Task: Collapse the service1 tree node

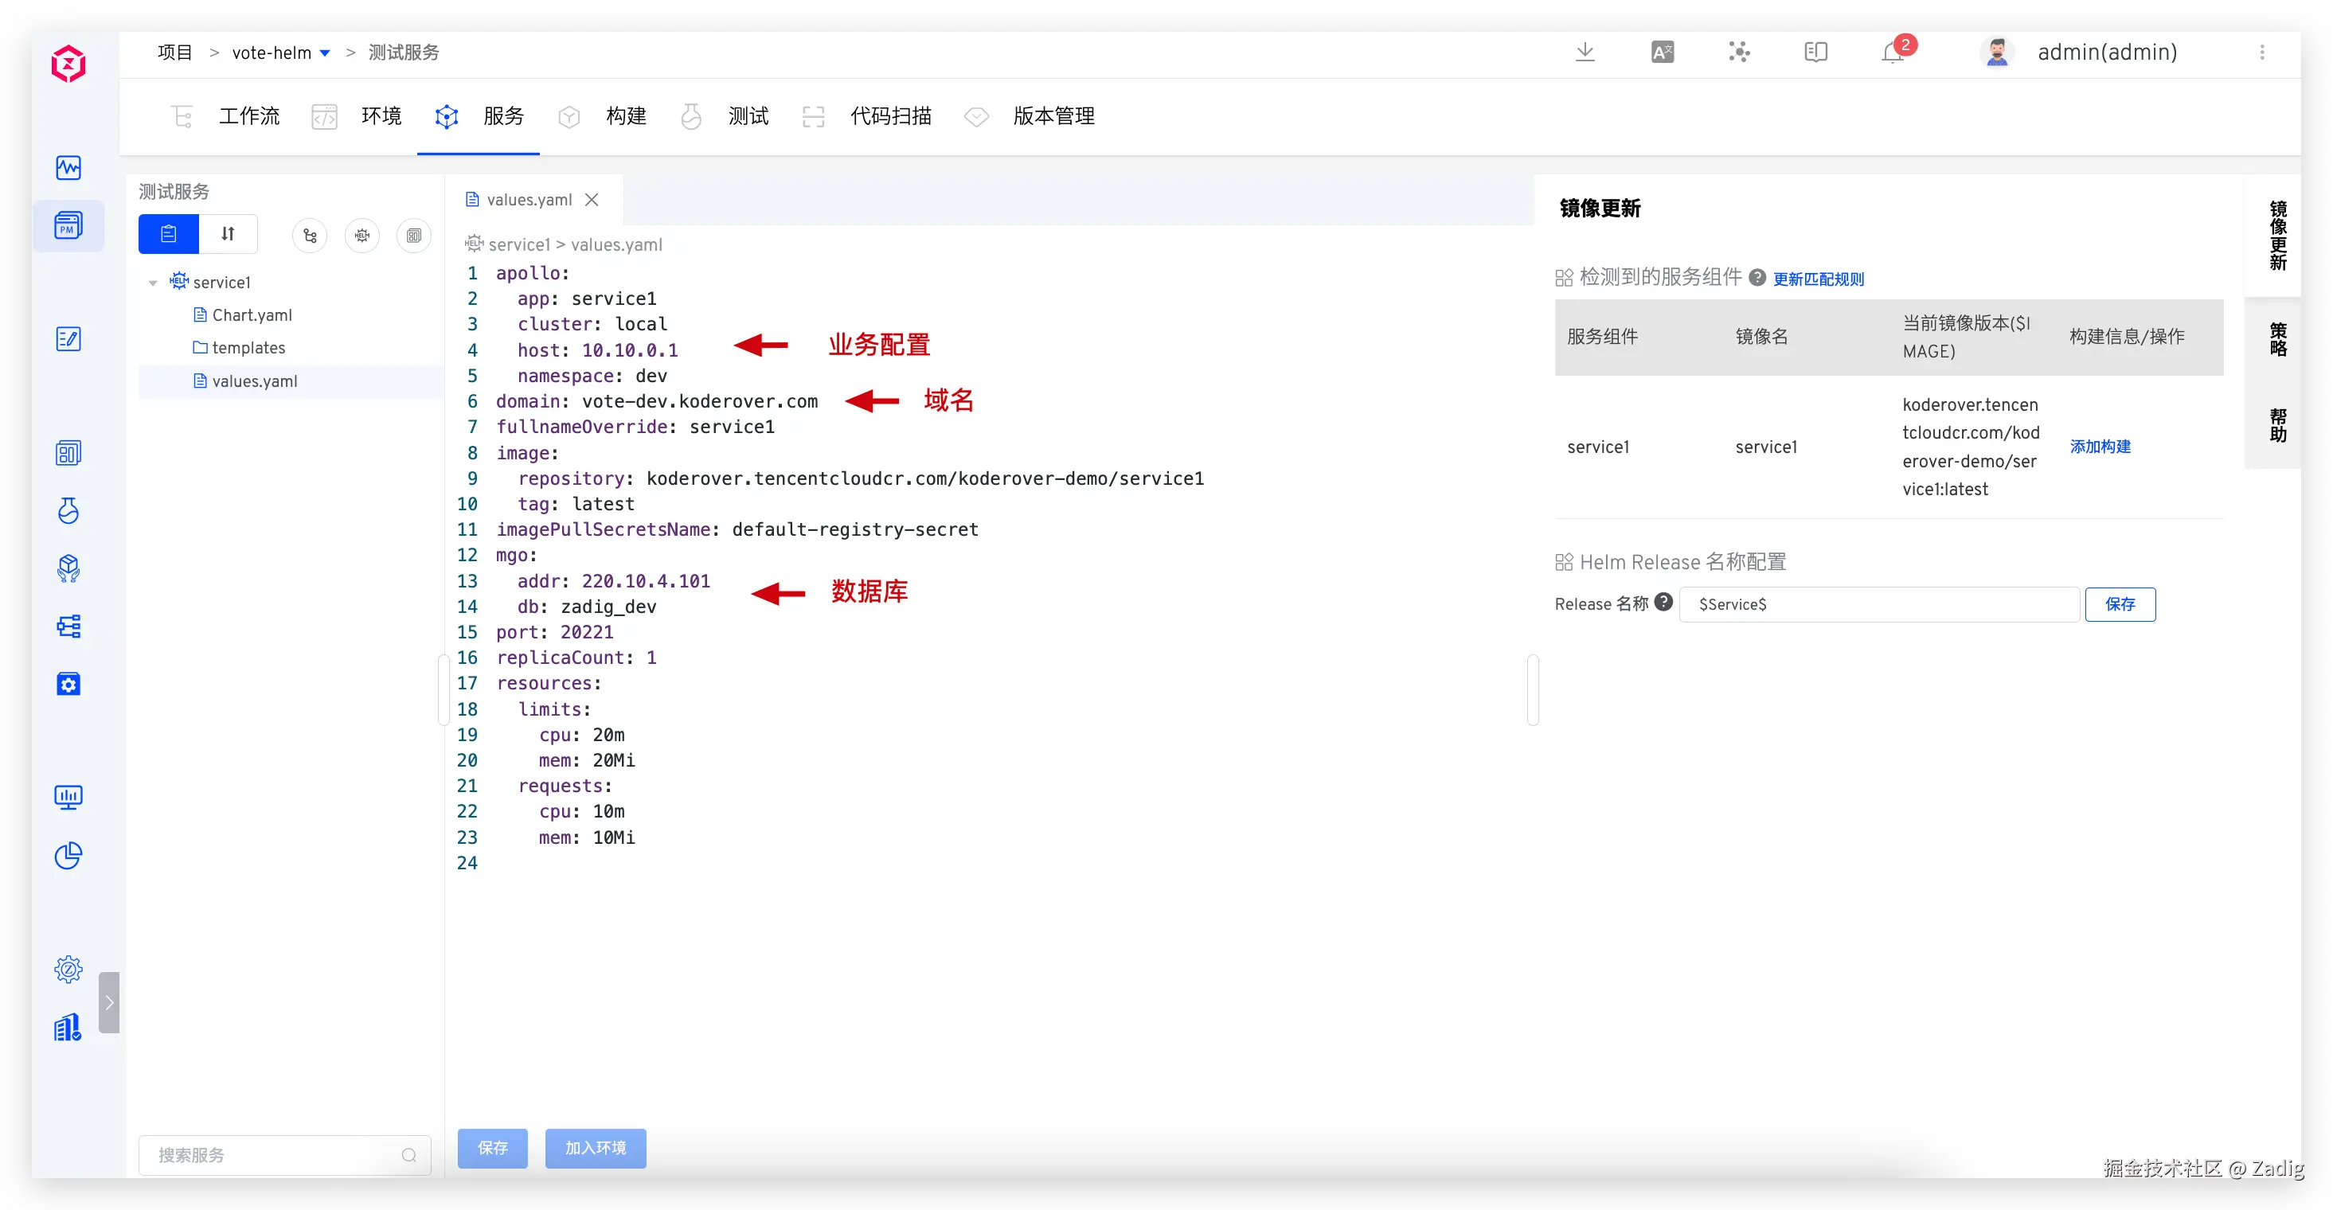Action: [x=152, y=283]
